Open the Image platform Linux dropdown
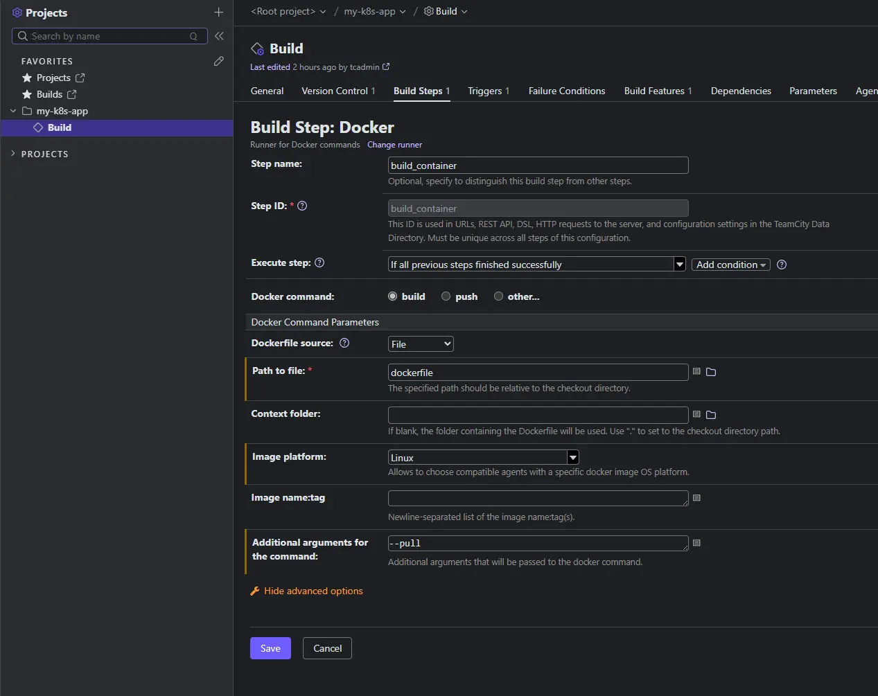The image size is (878, 696). pyautogui.click(x=484, y=457)
